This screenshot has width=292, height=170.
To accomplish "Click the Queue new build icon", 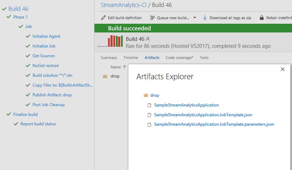I will 152,18.
